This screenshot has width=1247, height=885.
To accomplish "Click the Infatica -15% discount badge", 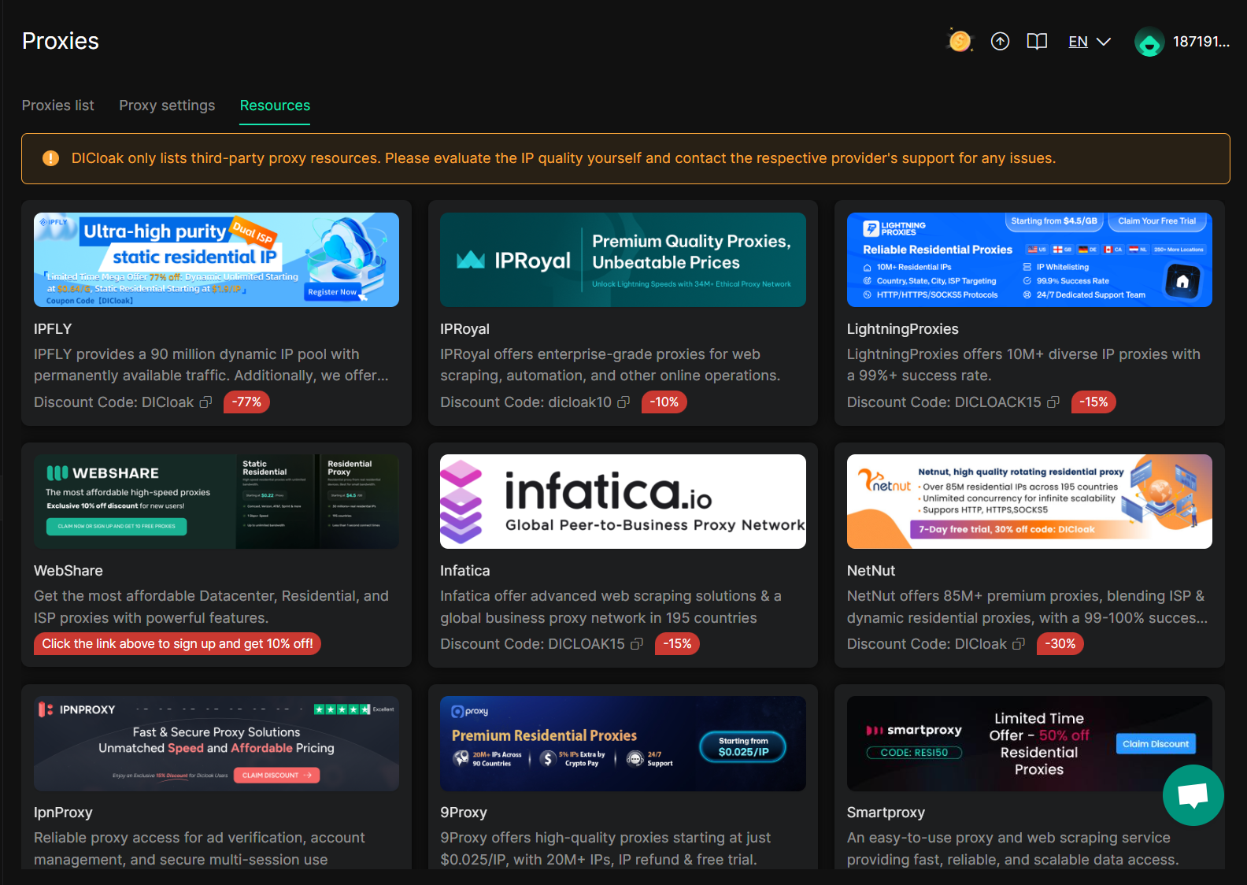I will [677, 644].
